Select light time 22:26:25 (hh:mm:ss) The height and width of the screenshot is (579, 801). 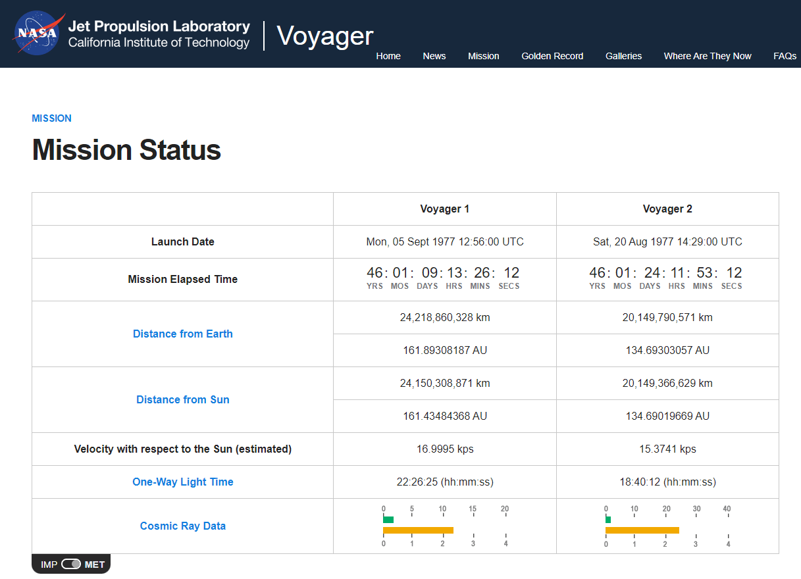(x=445, y=482)
